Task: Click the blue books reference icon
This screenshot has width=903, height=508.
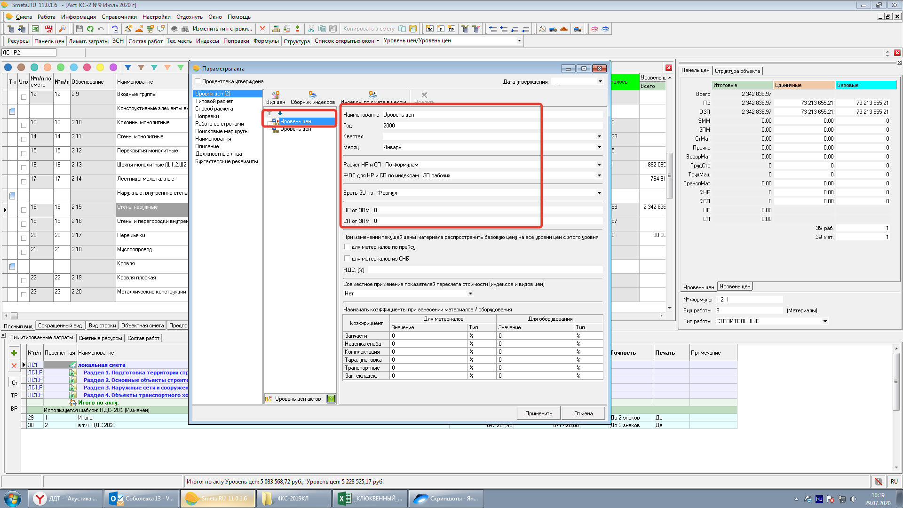Action: [x=605, y=29]
